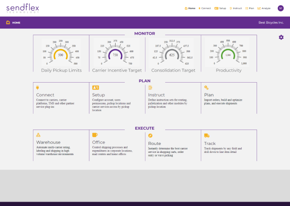Open the settings gear on the right
Screen dimensions: 290x206
[x=281, y=37]
